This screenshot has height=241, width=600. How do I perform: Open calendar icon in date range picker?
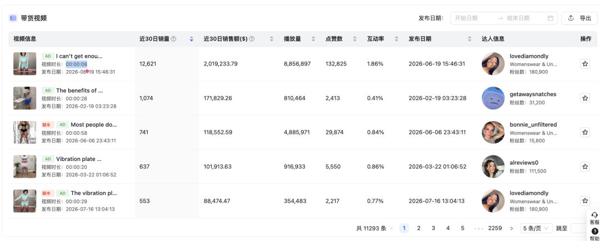point(550,18)
